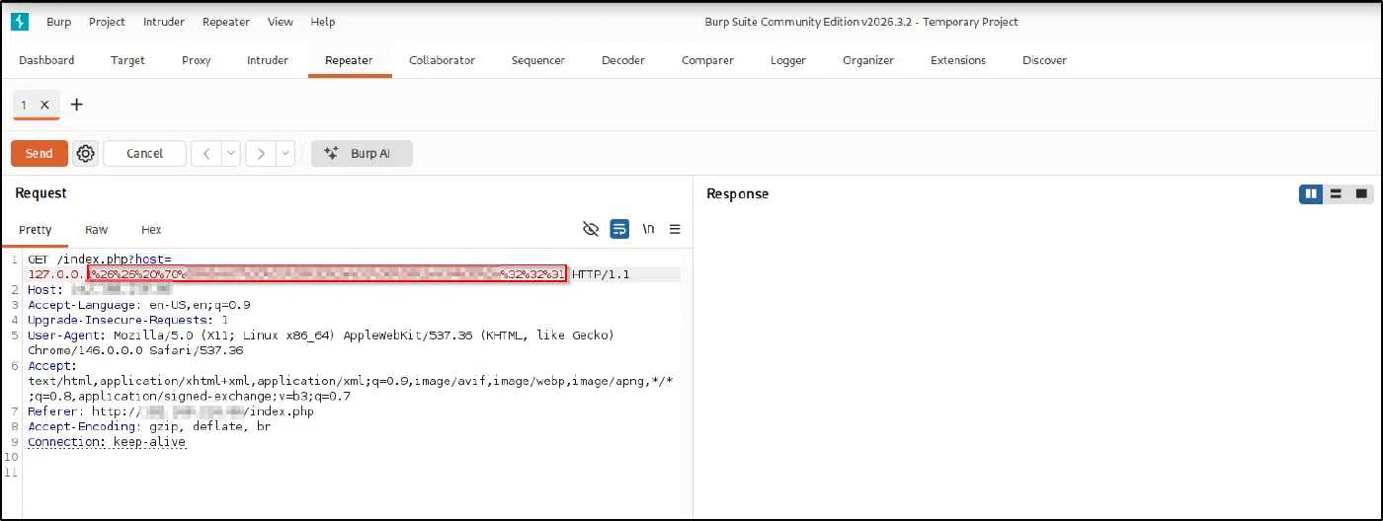Open Burp AI
This screenshot has width=1383, height=521.
[x=362, y=153]
